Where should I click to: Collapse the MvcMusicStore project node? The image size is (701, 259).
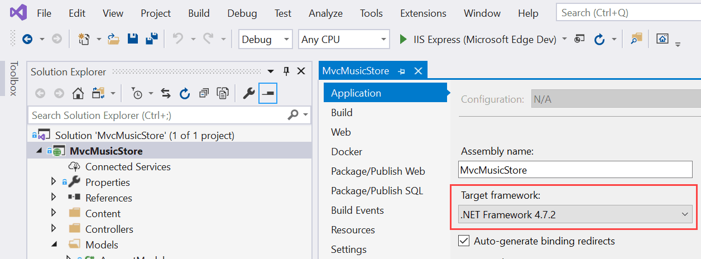coord(39,151)
